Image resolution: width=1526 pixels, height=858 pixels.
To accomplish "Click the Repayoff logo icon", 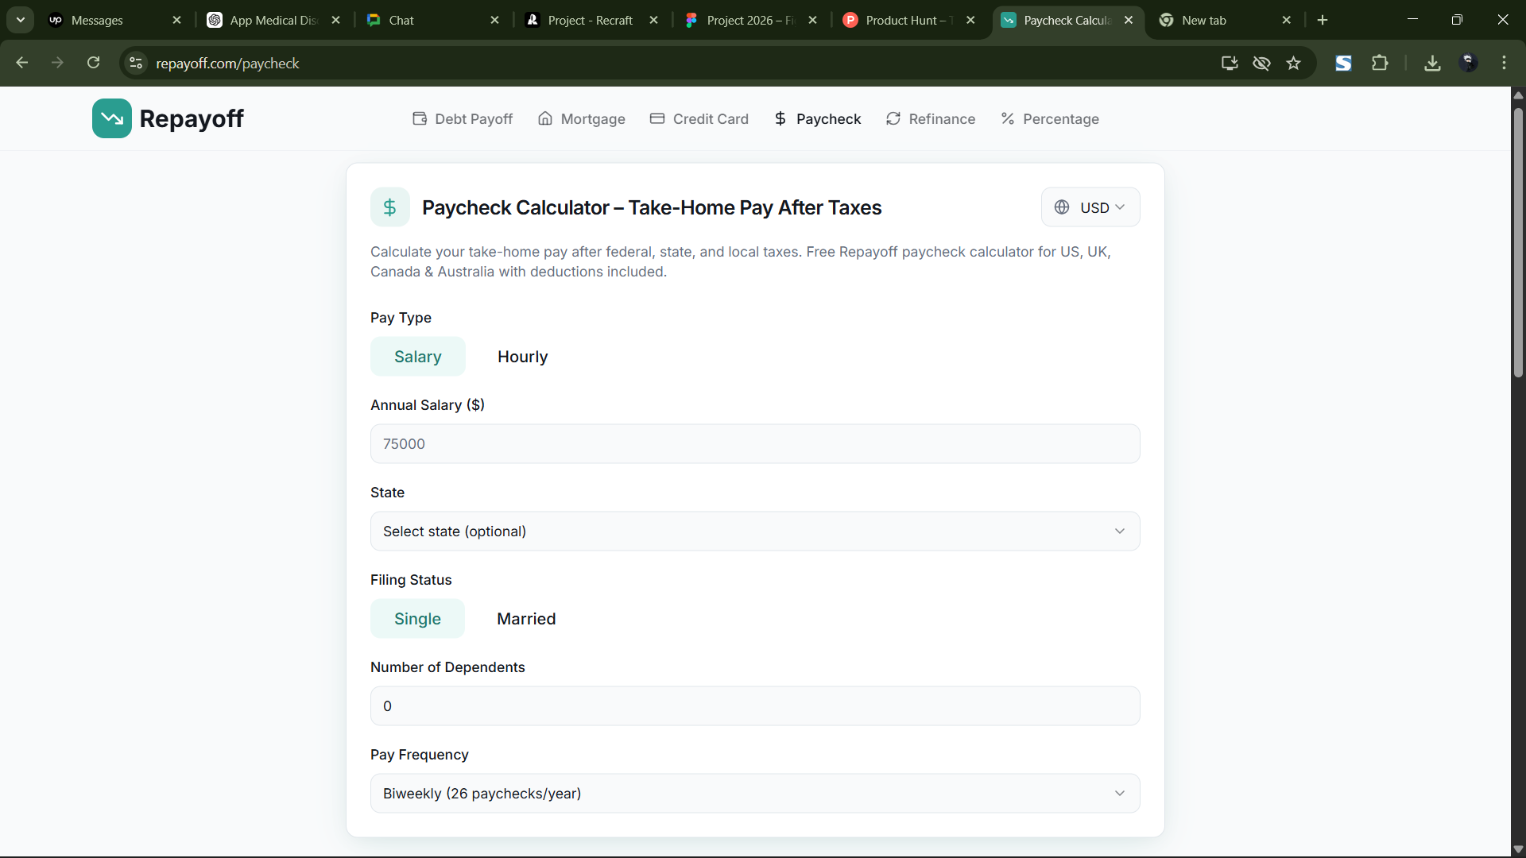I will 112,118.
